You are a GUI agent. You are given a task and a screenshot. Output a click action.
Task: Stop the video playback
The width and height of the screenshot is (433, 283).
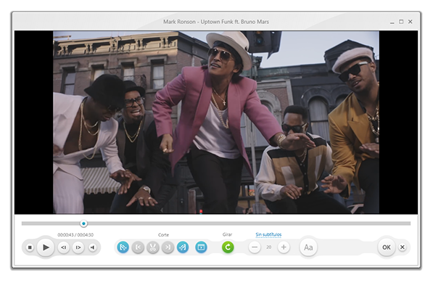[30, 247]
